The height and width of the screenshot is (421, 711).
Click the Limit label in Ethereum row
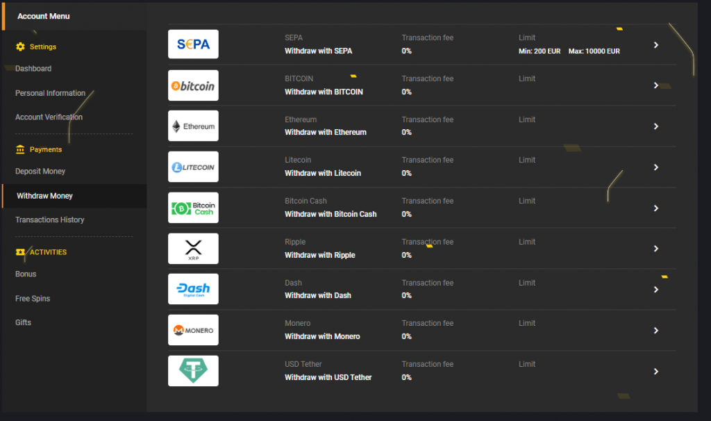pos(527,119)
